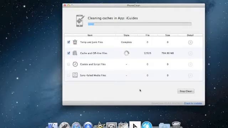Open detail arrow for Cookie and Script Files
This screenshot has height=128, width=228.
click(x=190, y=64)
